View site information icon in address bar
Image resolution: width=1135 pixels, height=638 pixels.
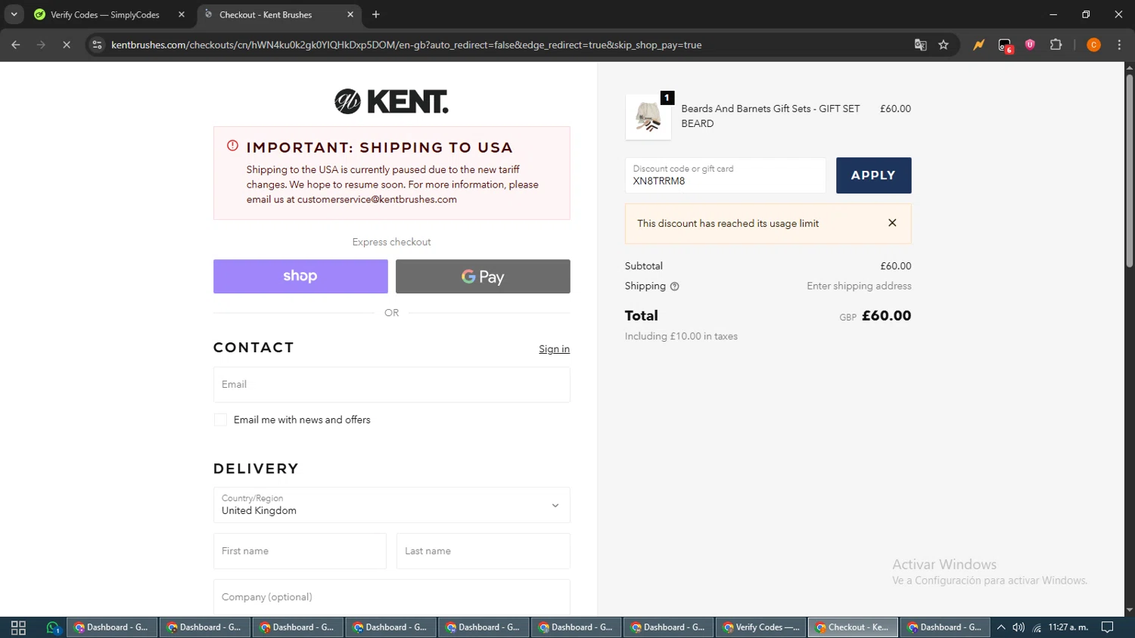pyautogui.click(x=97, y=45)
